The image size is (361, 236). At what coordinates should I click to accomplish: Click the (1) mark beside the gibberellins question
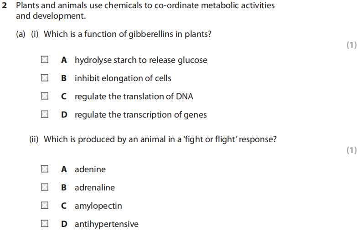(351, 45)
